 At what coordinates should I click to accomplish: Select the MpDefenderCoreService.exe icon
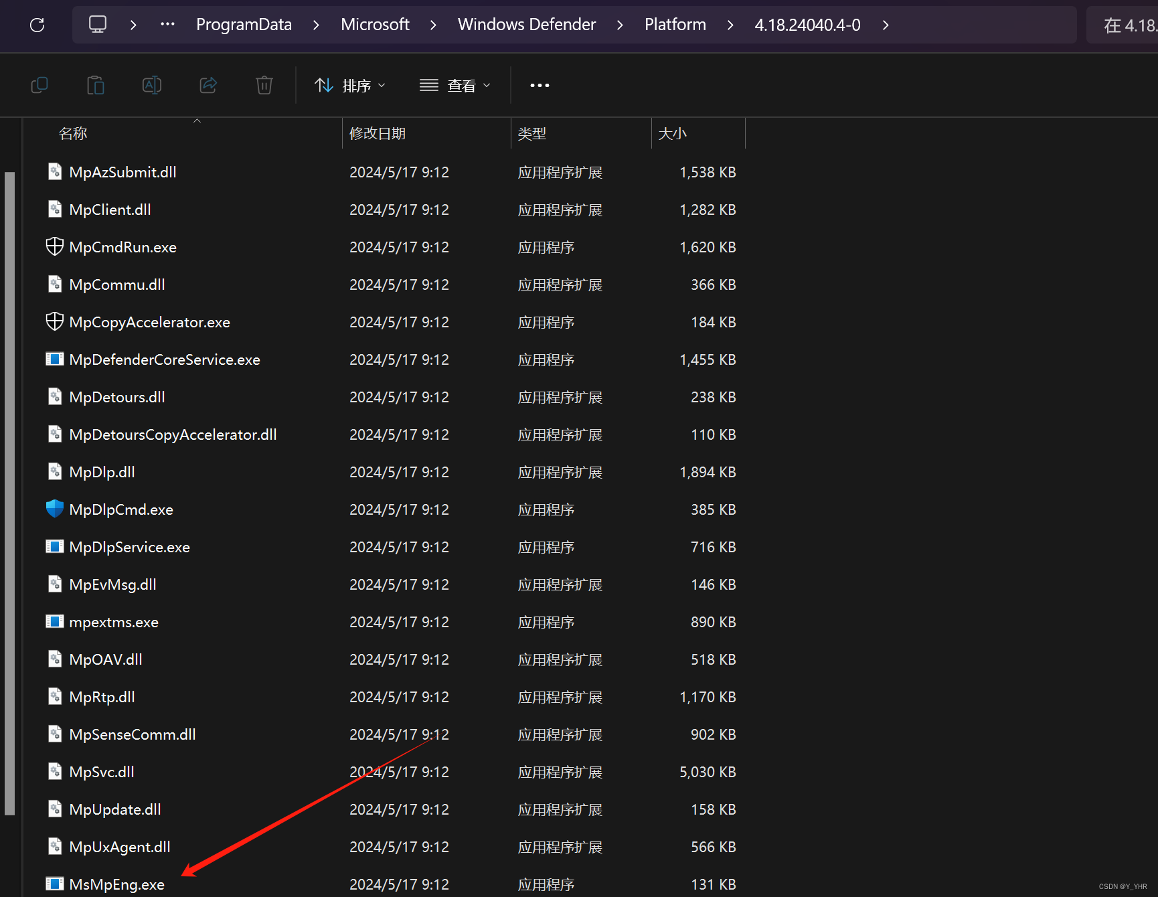[55, 359]
